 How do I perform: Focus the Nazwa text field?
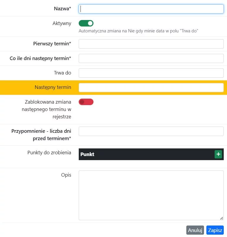[x=151, y=9]
